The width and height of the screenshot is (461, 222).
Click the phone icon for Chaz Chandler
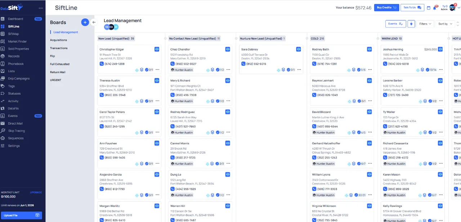pyautogui.click(x=173, y=64)
